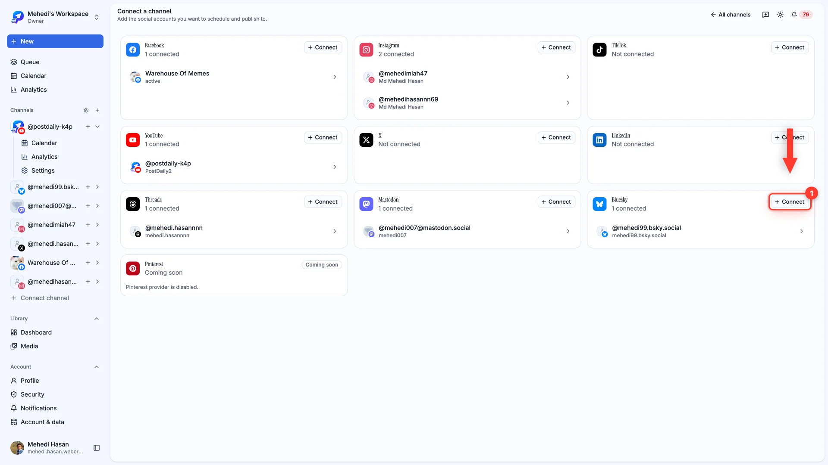
Task: Click plus icon next to Warehouse Of in sidebar
Action: pos(88,263)
